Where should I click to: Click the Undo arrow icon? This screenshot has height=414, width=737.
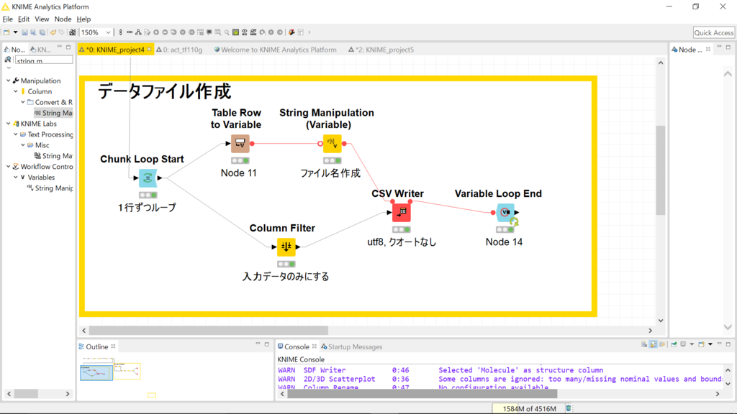pyautogui.click(x=53, y=32)
